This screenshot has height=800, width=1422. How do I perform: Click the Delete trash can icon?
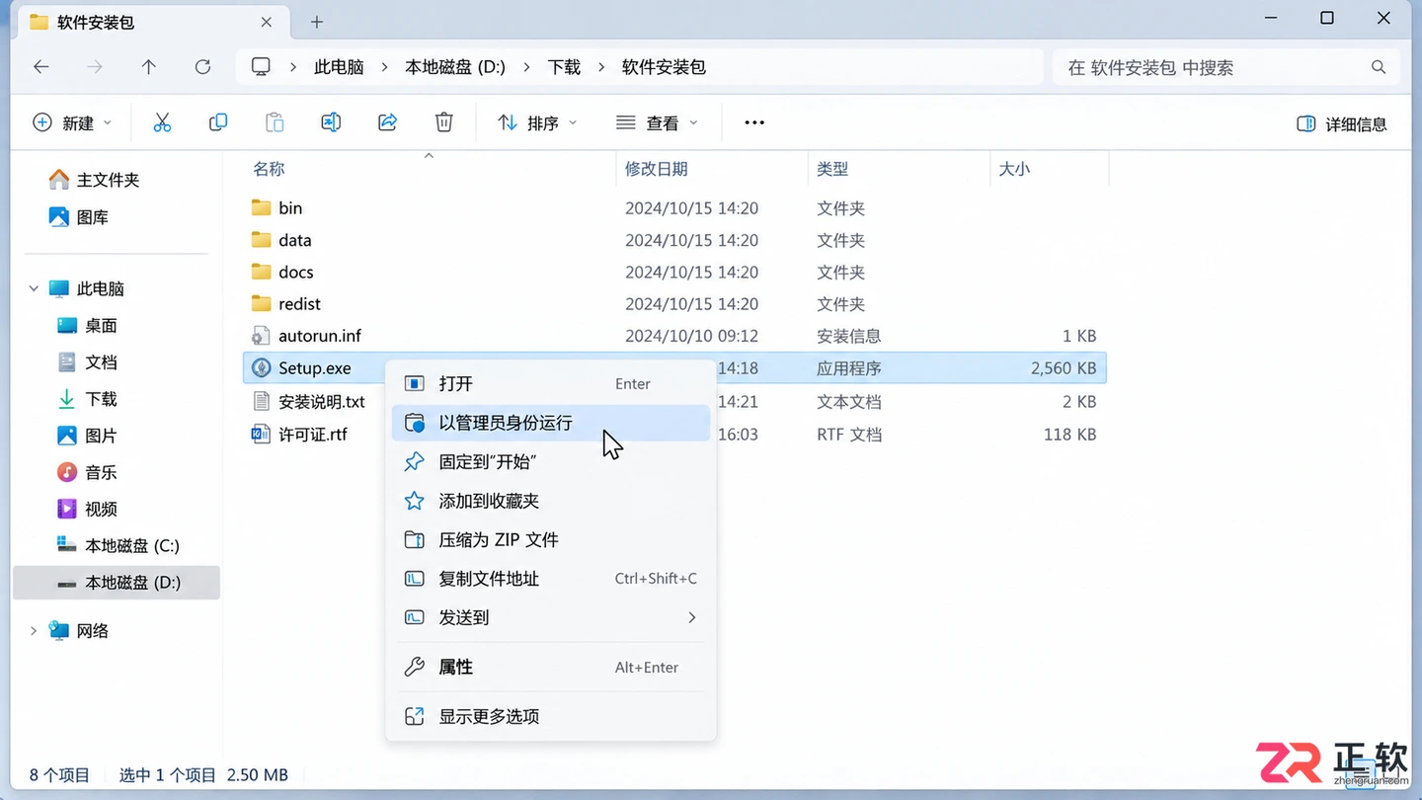(444, 122)
